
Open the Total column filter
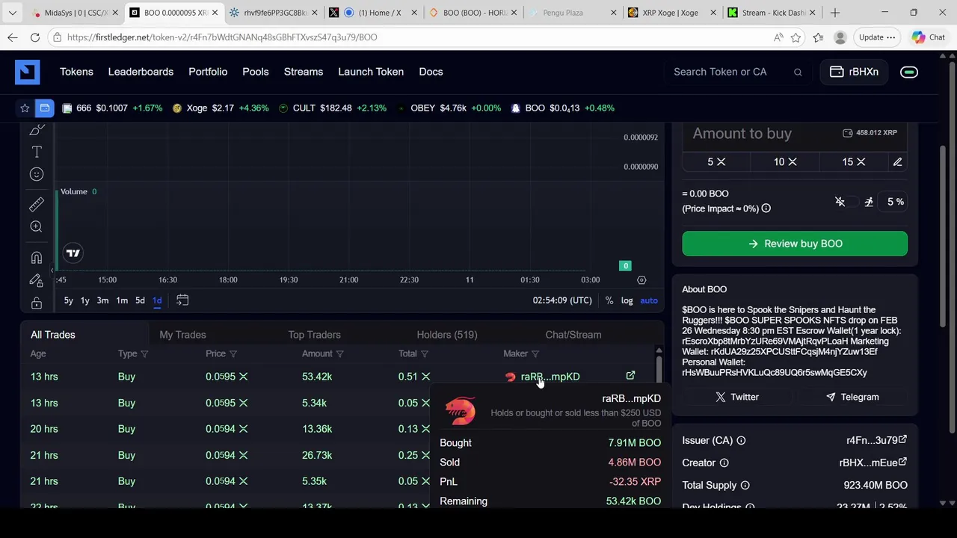click(x=425, y=354)
